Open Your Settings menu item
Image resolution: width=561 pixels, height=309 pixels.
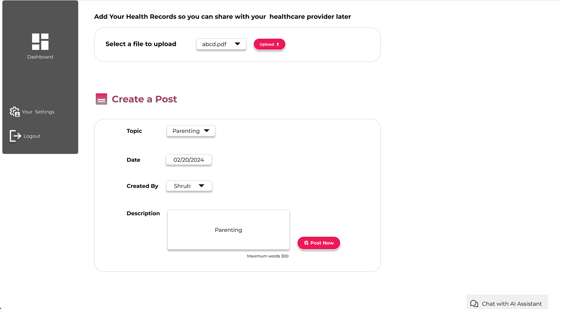[x=38, y=112]
